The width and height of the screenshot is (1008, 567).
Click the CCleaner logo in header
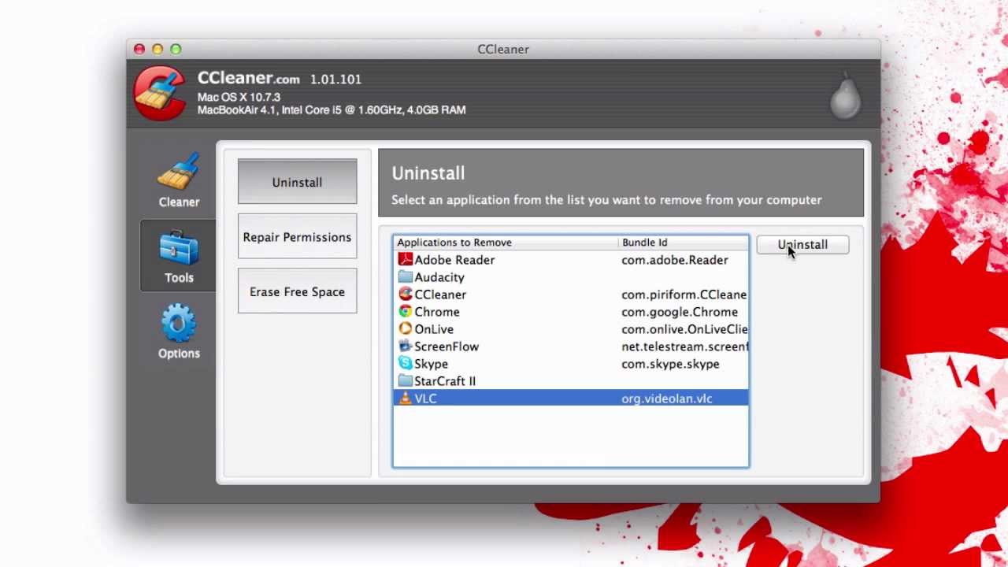[160, 93]
